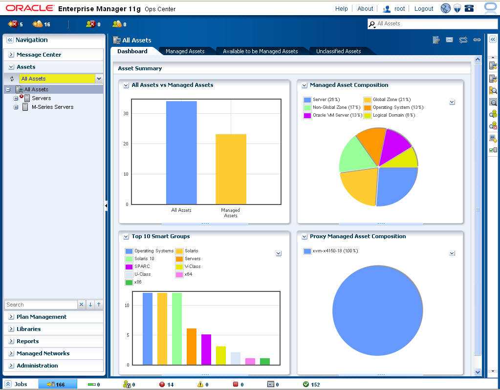This screenshot has height=390, width=500.
Task: Click the Logout link
Action: click(x=423, y=9)
